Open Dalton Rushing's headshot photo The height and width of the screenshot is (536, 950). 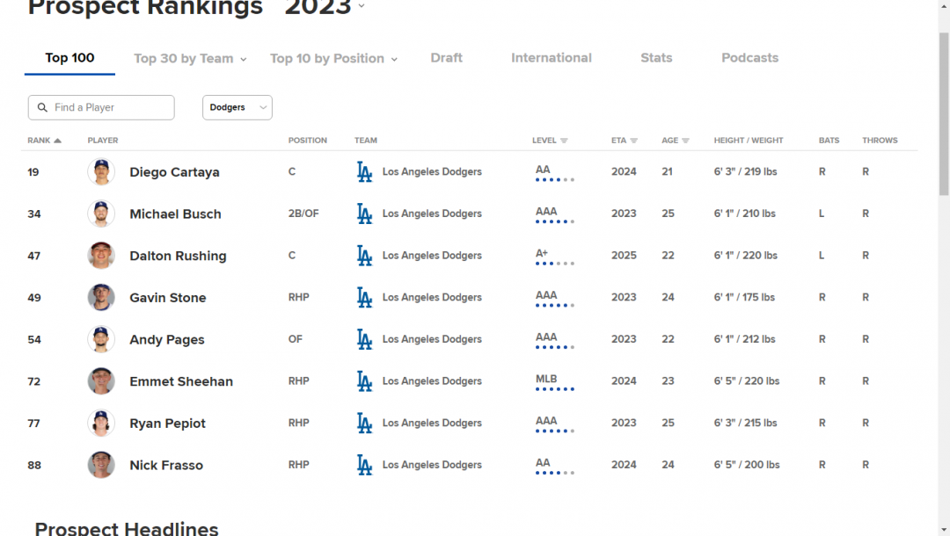[x=101, y=256]
